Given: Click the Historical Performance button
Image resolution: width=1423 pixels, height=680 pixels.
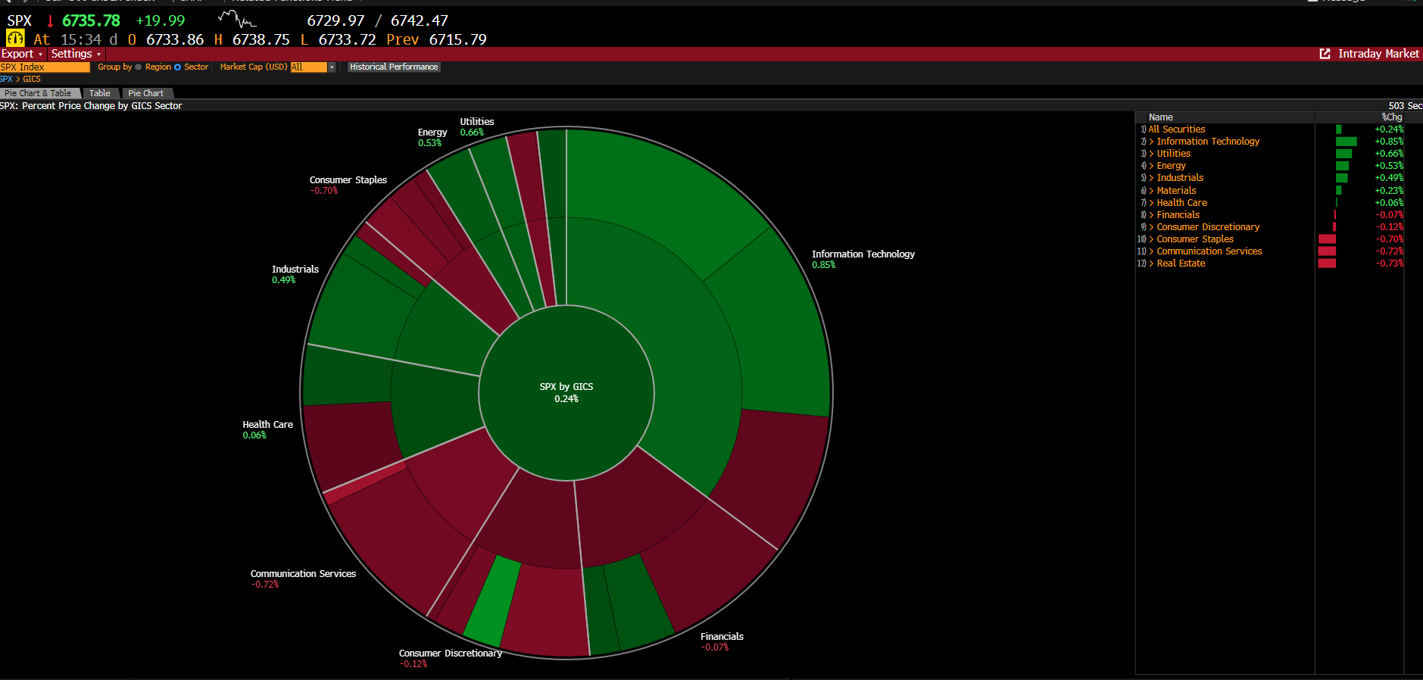Looking at the screenshot, I should [394, 67].
